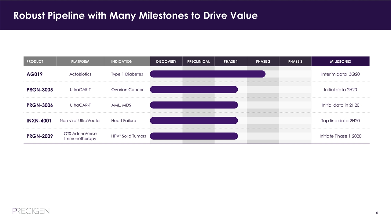Select product name AG019
The width and height of the screenshot is (391, 220).
coord(35,74)
